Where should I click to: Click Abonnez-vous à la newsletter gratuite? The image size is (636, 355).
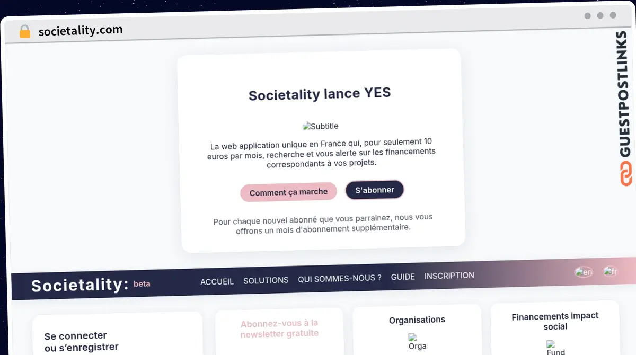pyautogui.click(x=279, y=327)
